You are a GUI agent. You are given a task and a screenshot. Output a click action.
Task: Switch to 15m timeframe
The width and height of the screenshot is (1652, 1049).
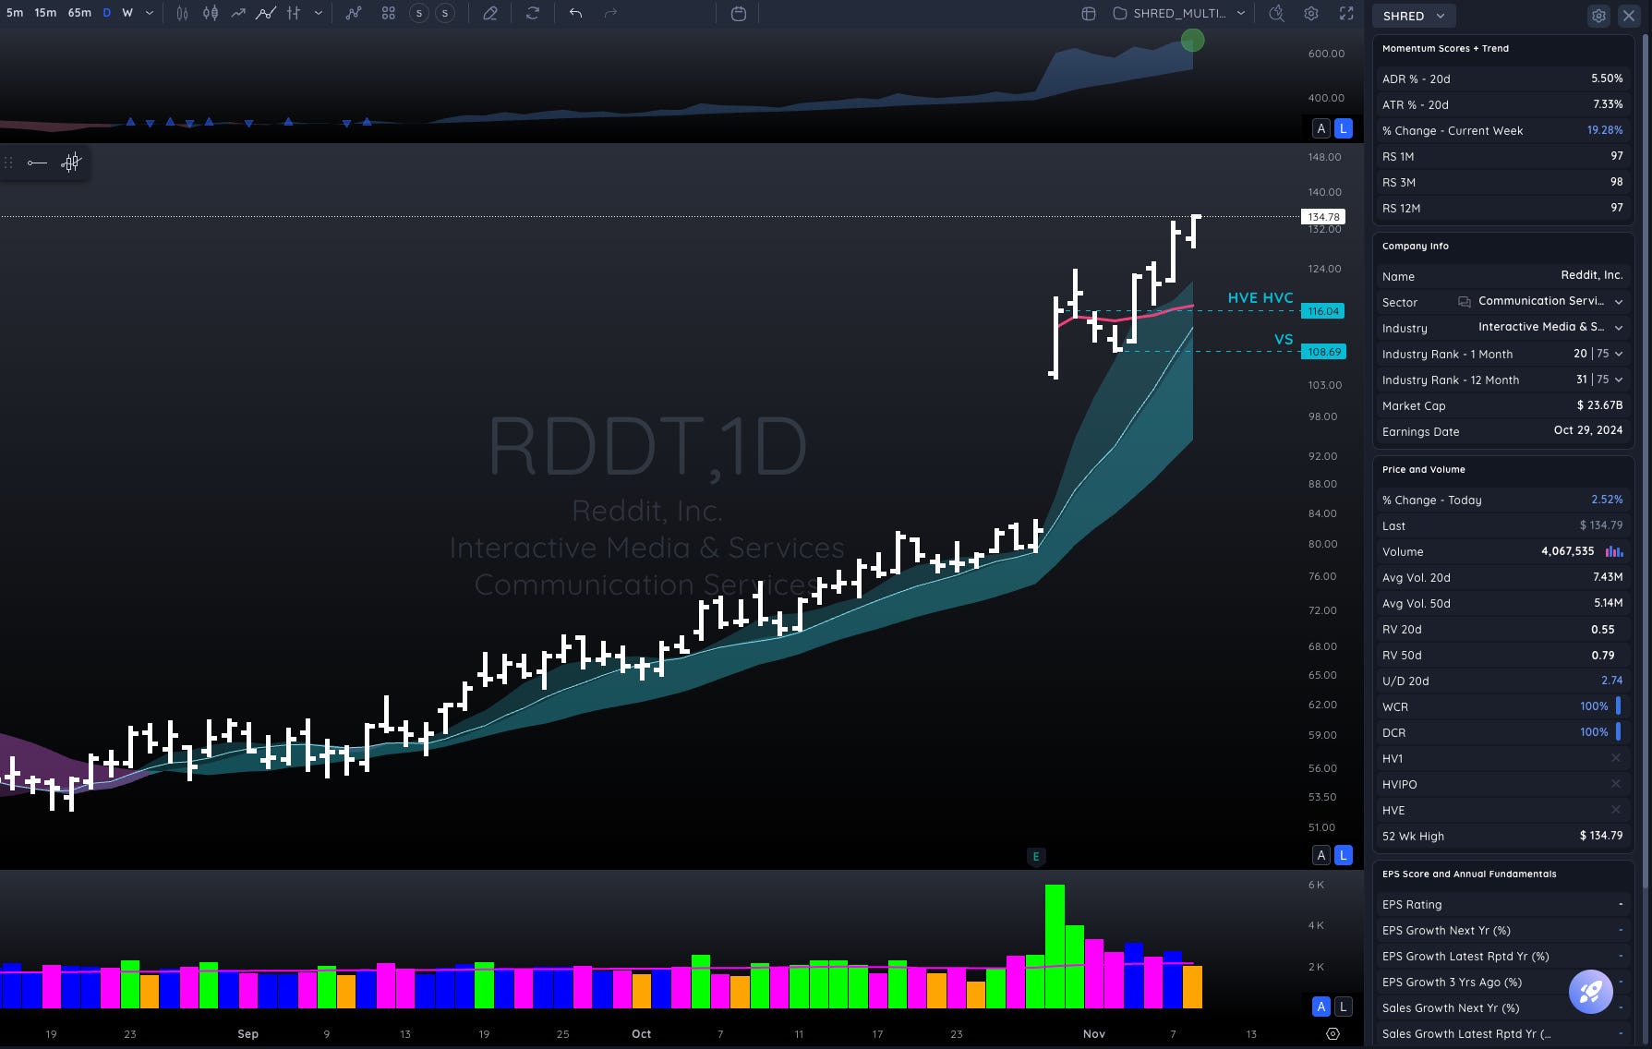[x=45, y=13]
